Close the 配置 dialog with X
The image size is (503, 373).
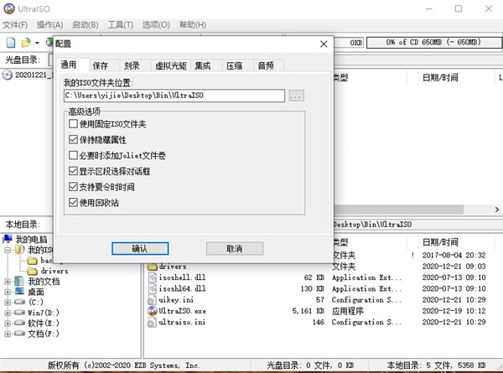click(x=324, y=44)
